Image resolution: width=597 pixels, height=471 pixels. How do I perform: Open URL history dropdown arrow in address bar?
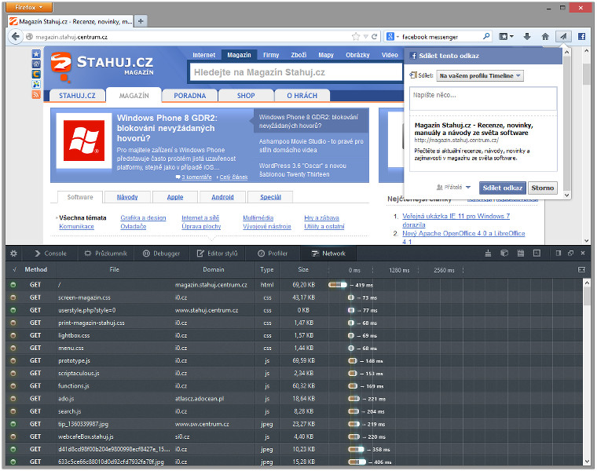[x=365, y=37]
